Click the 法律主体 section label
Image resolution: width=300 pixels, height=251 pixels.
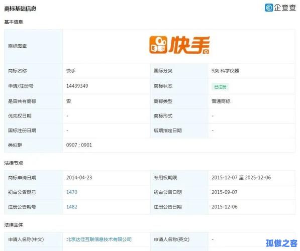(x=14, y=225)
